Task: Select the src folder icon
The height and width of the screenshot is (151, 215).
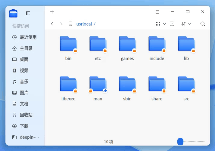Action: [x=186, y=84]
